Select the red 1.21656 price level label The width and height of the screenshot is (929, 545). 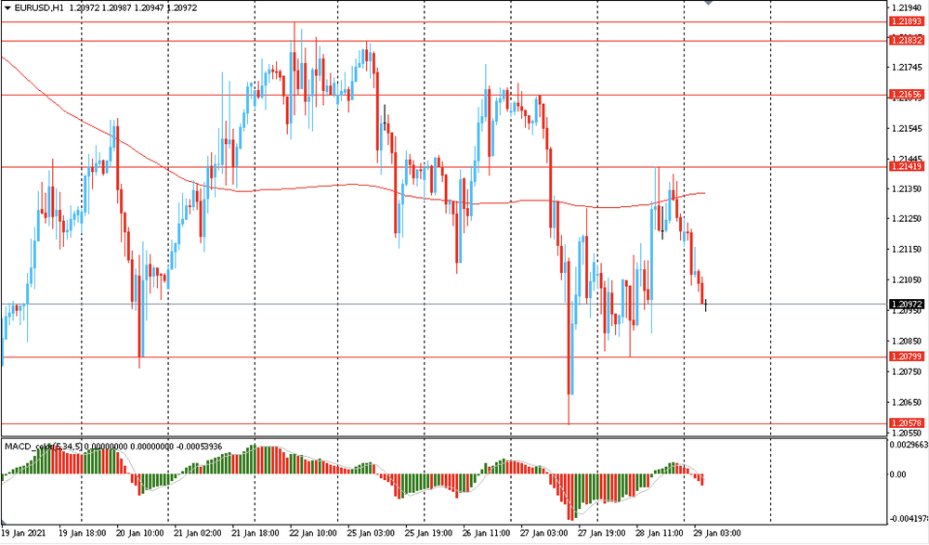tap(907, 95)
